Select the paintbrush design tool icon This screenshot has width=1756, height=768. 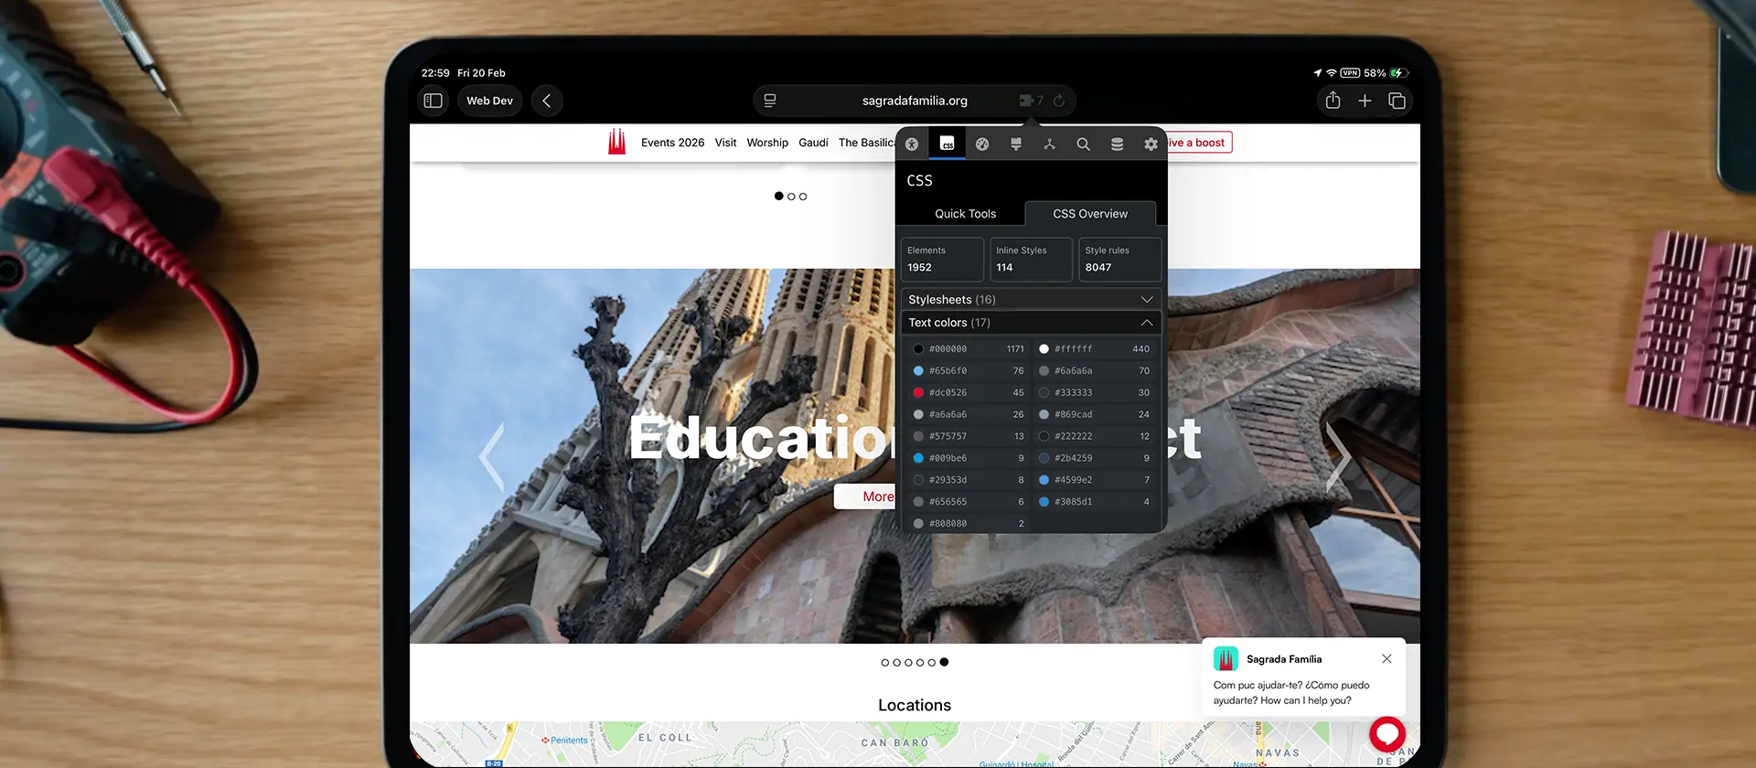click(1016, 144)
